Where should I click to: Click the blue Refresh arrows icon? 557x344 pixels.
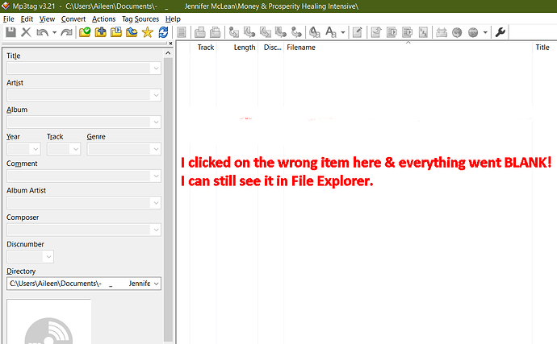[163, 32]
